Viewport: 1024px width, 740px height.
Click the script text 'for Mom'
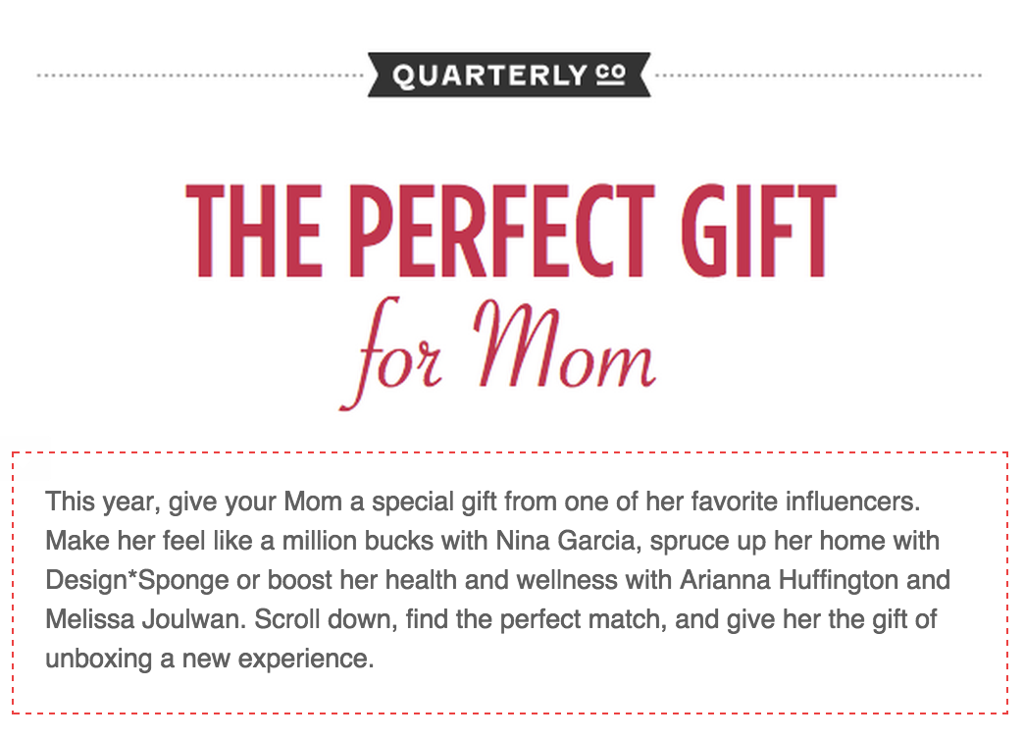tap(497, 353)
